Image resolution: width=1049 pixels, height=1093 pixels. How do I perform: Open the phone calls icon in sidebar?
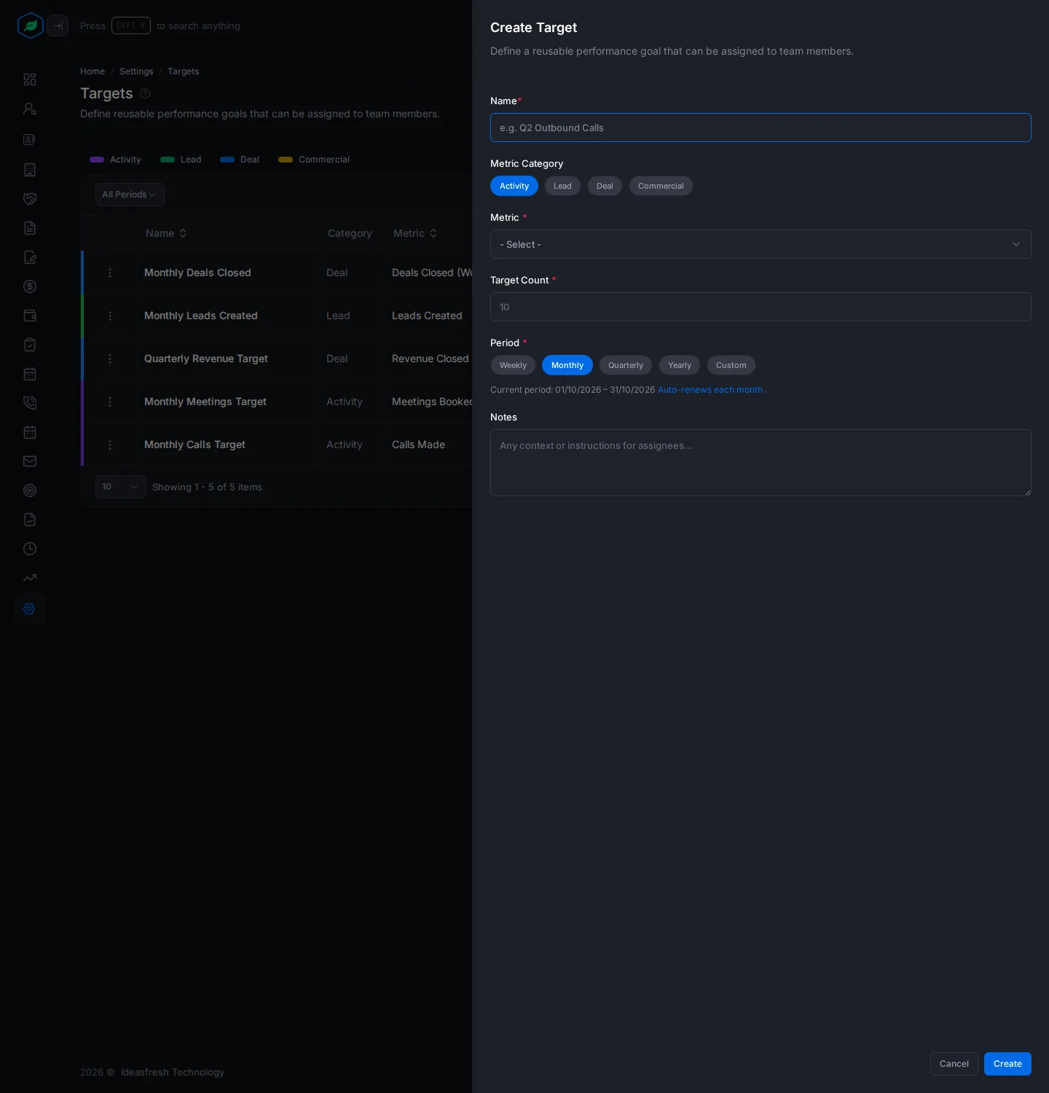click(30, 403)
